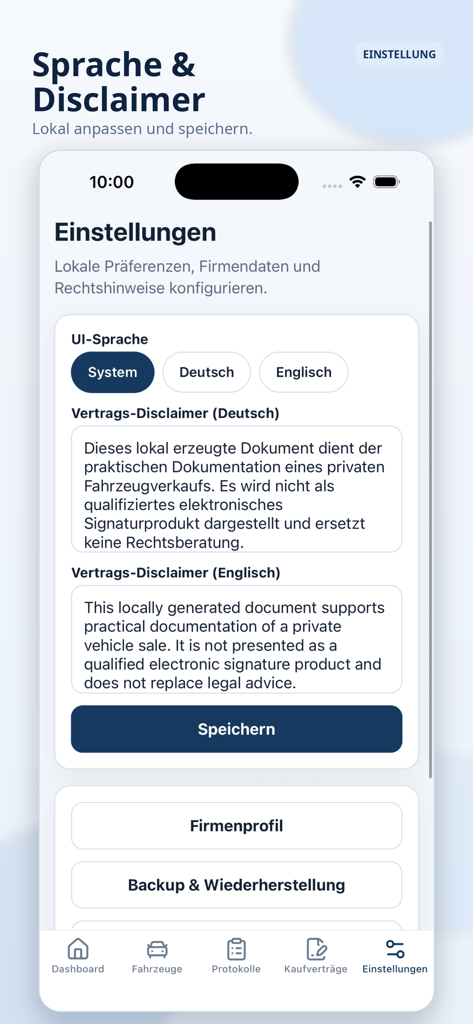
Task: Select Englisch as UI language
Action: [x=304, y=372]
